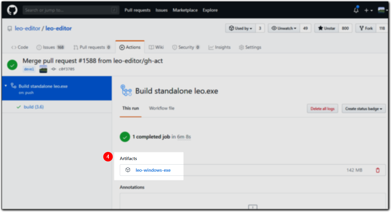
Task: Switch to the Actions tab
Action: point(130,47)
